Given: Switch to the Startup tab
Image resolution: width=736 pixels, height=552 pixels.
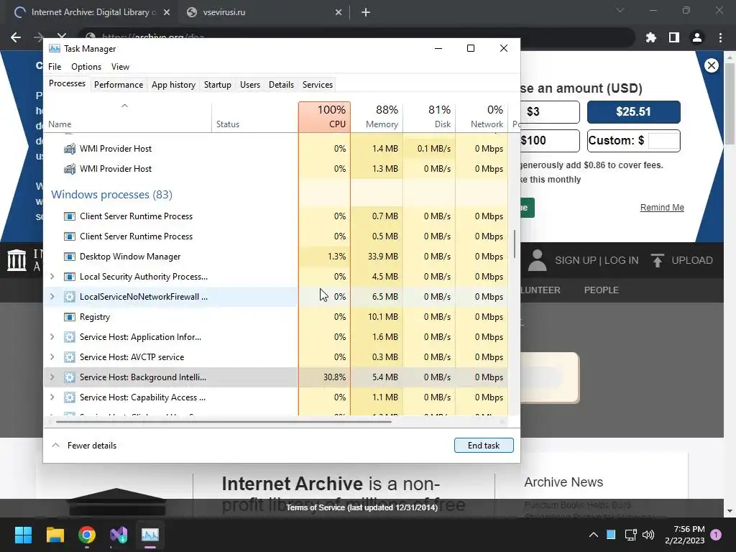Looking at the screenshot, I should tap(217, 85).
